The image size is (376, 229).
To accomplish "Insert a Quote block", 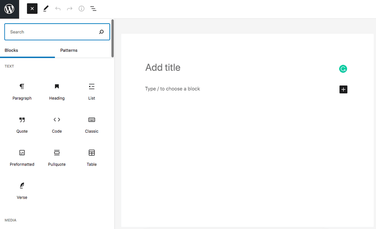I will [x=22, y=125].
